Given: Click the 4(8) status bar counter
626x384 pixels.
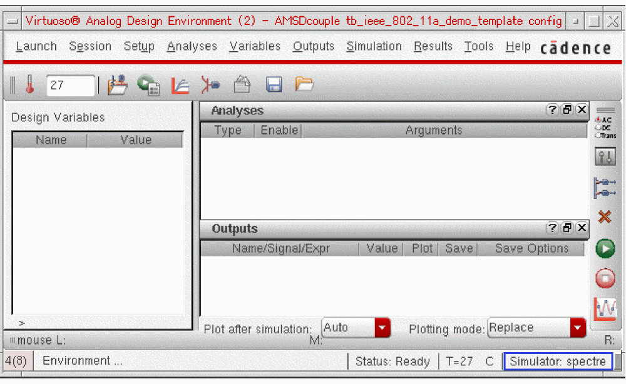Looking at the screenshot, I should point(16,361).
